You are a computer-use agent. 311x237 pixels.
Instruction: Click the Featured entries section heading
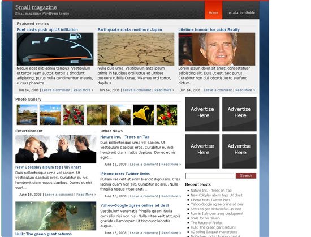pyautogui.click(x=33, y=24)
